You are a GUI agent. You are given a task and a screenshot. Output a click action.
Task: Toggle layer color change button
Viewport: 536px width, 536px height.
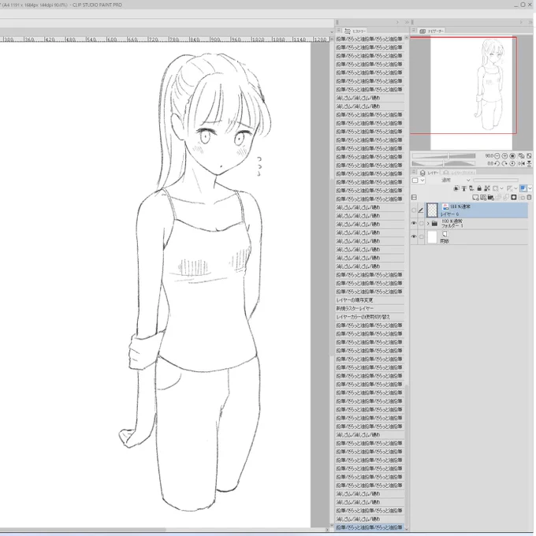(x=523, y=188)
